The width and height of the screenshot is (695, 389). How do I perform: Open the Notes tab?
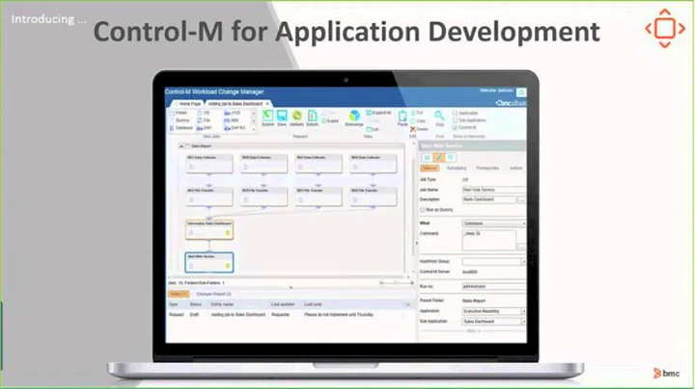coord(179,294)
